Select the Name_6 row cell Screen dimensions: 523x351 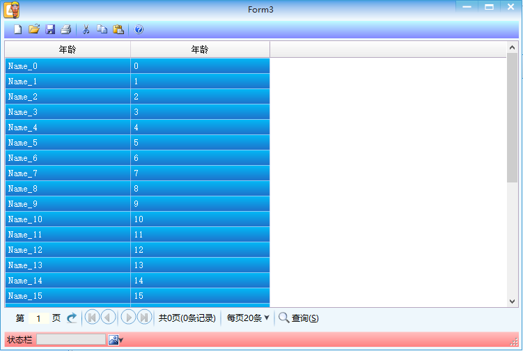point(68,158)
